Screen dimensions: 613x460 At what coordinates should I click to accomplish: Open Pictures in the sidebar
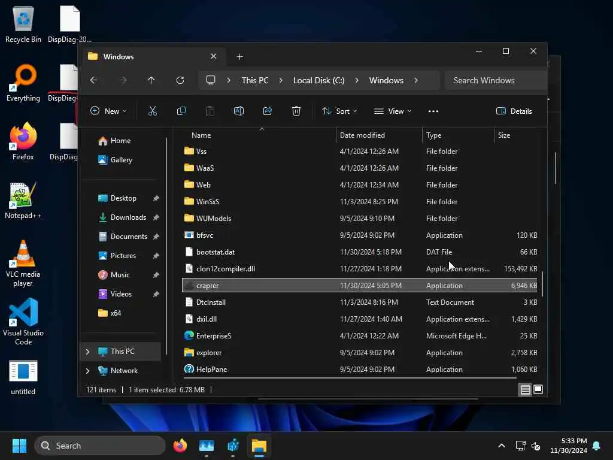point(123,256)
